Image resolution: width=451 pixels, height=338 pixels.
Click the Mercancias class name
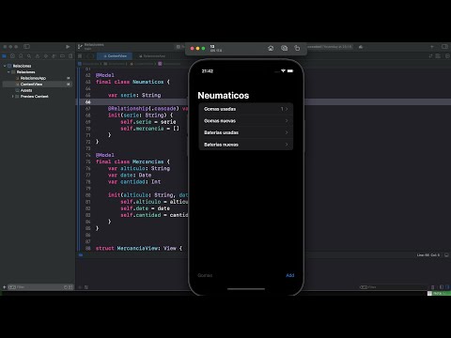coord(148,161)
